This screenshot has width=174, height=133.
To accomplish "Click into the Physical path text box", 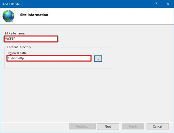I will click(x=49, y=58).
